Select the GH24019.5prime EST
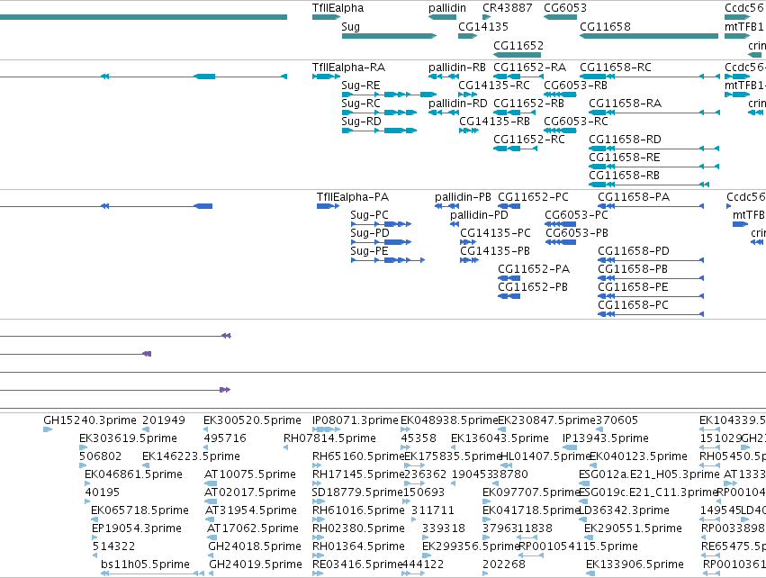Screen dimensions: 766x578 click(x=211, y=573)
